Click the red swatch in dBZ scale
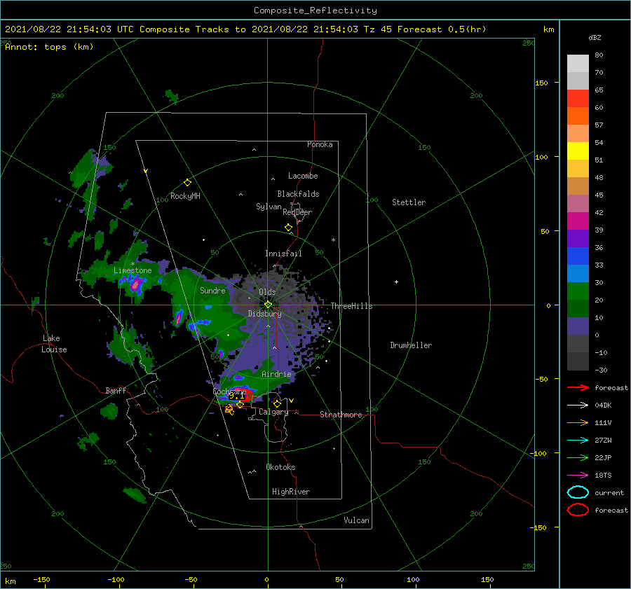Screen dimensions: 631x589 tap(578, 98)
